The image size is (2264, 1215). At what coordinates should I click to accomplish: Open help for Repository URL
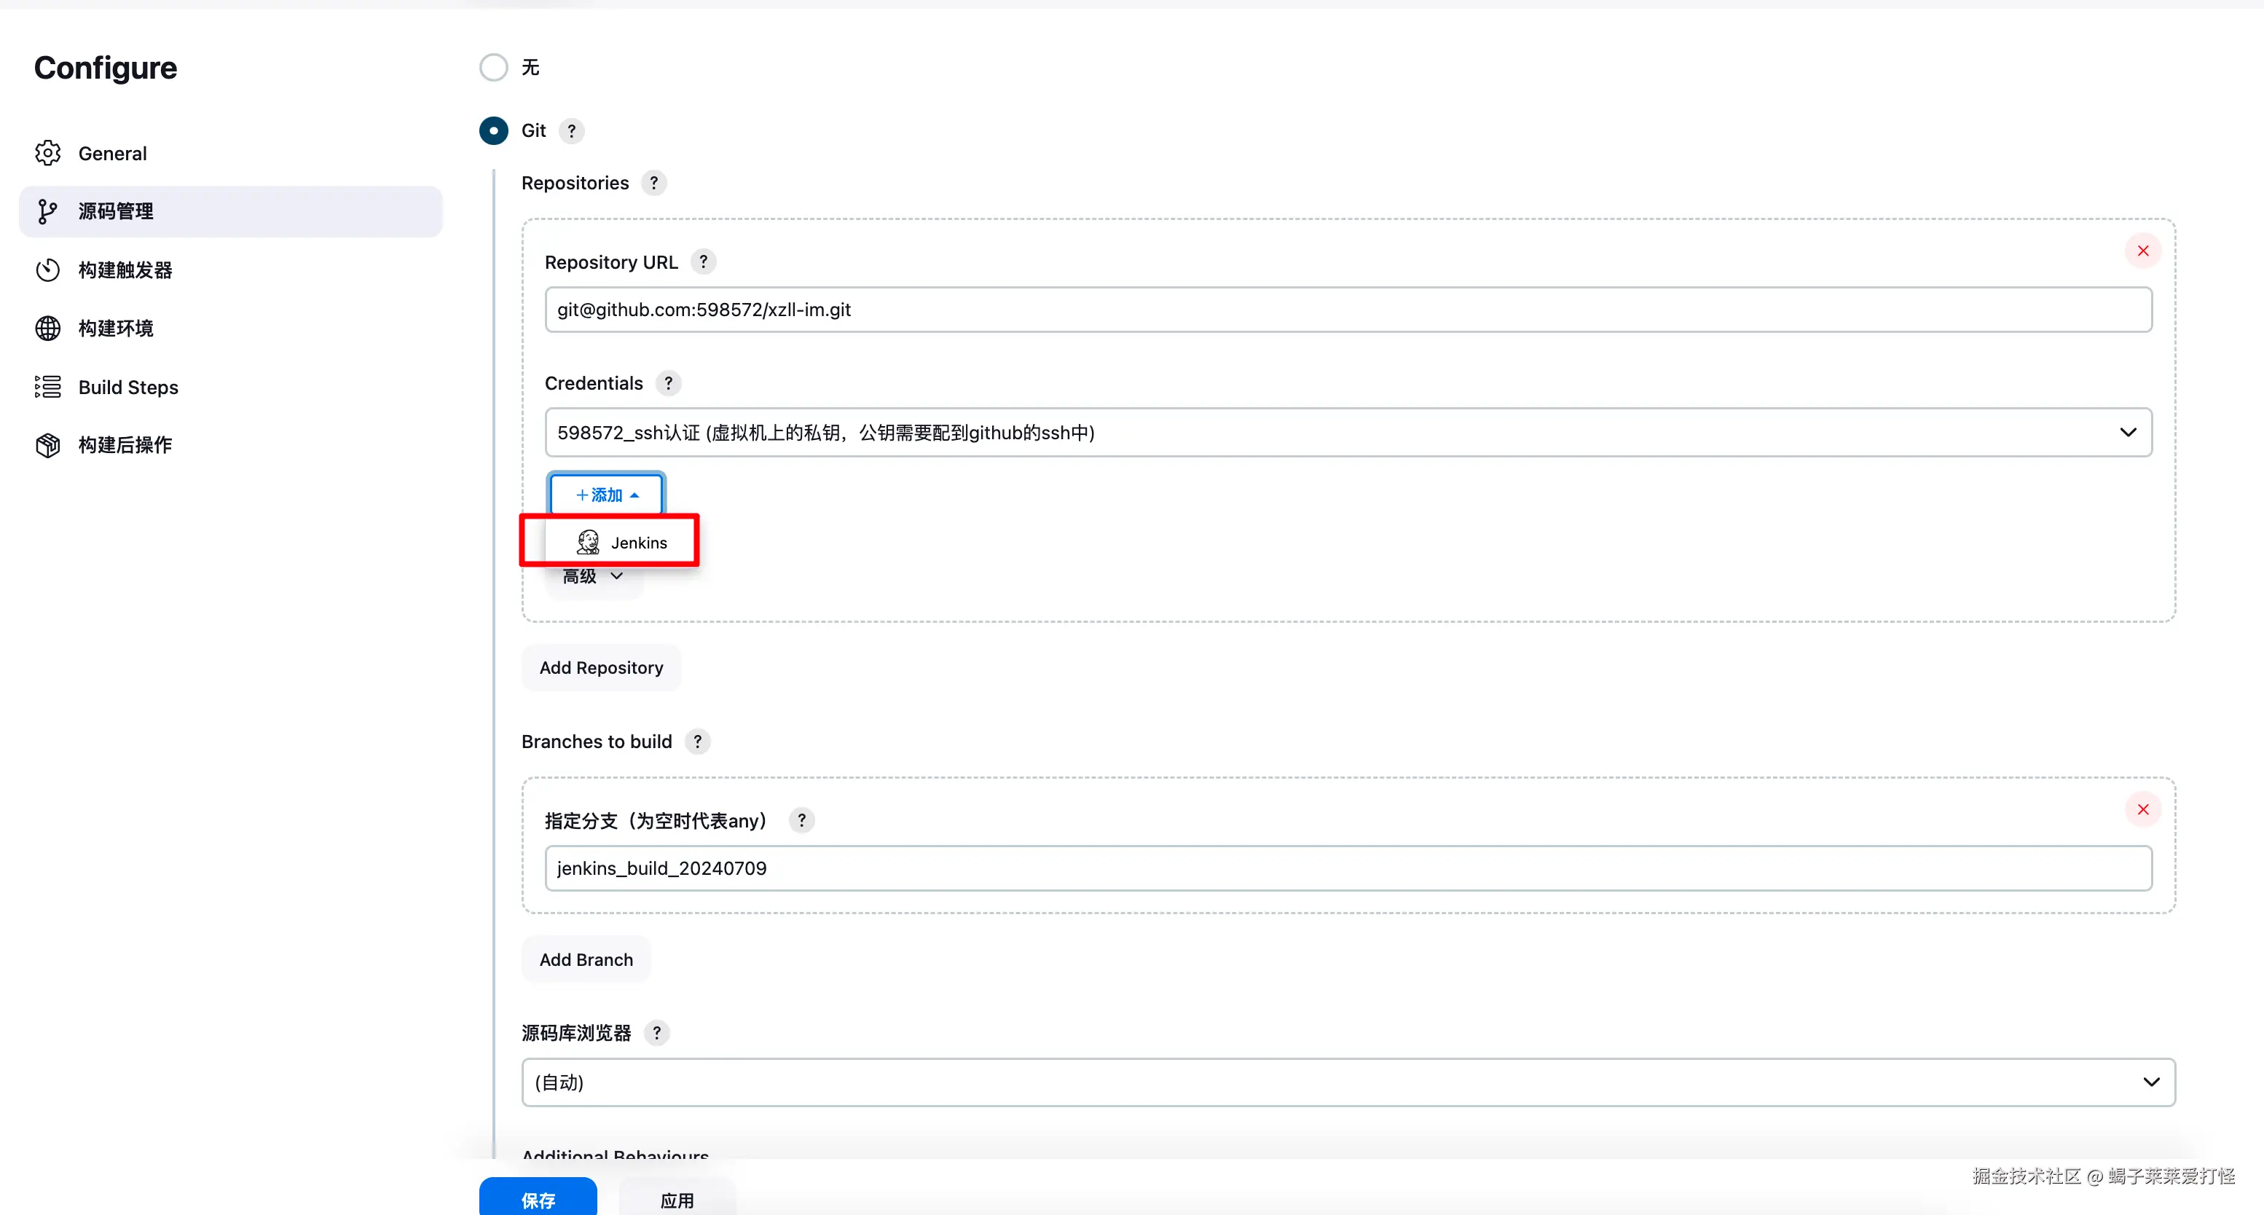pos(703,262)
